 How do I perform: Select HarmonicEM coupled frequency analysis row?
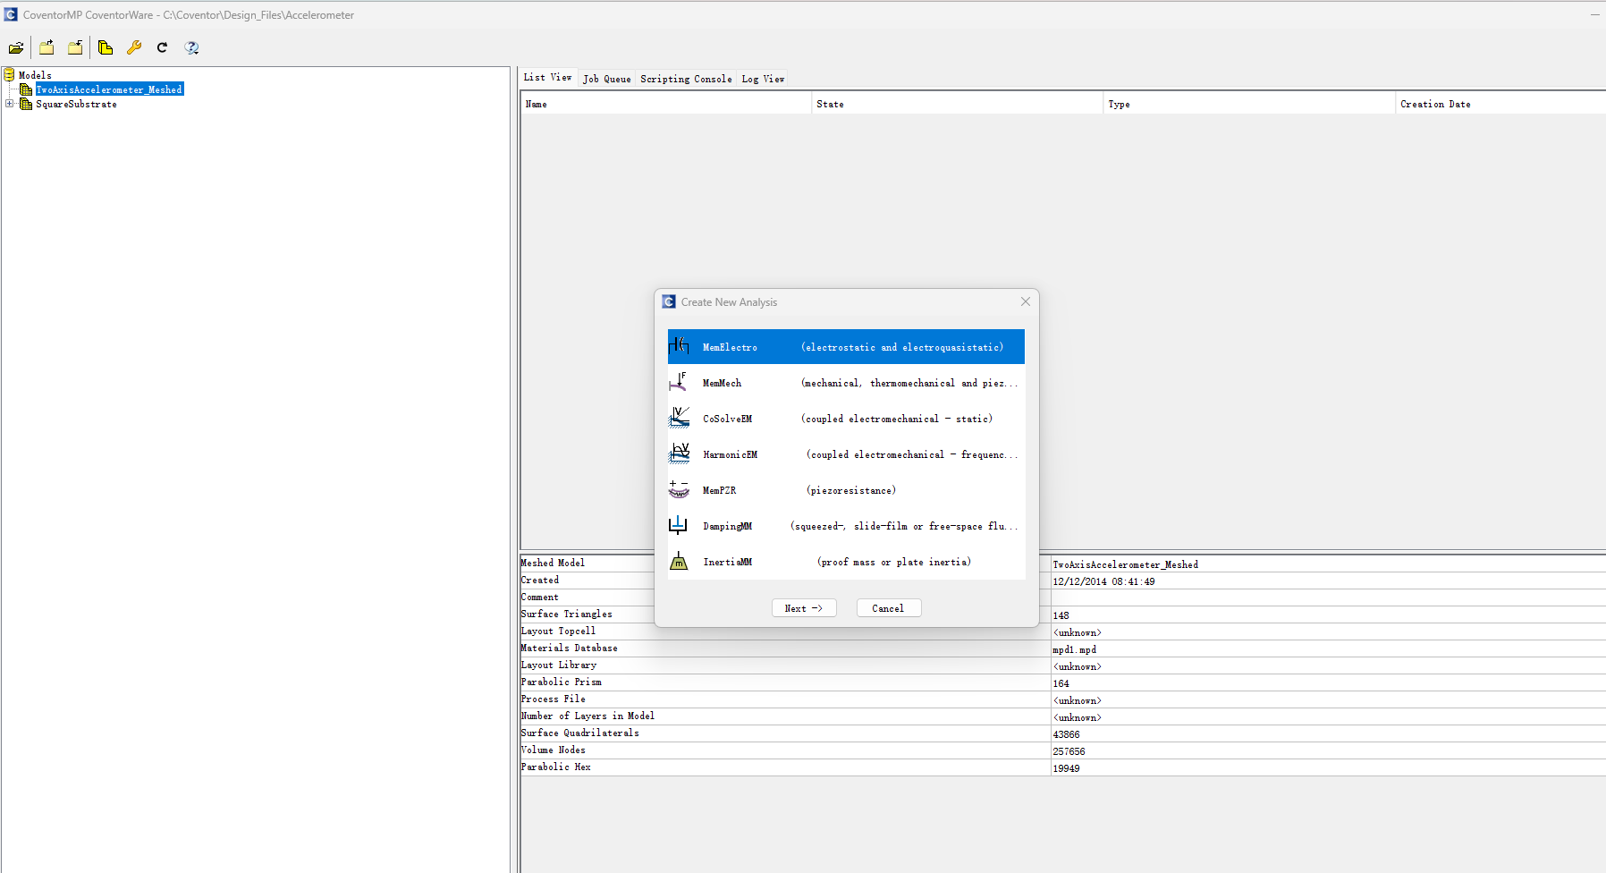pos(846,453)
